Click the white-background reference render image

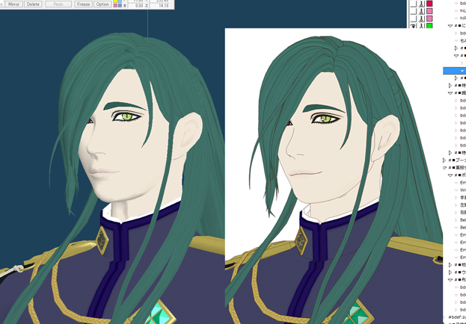pyautogui.click(x=334, y=176)
